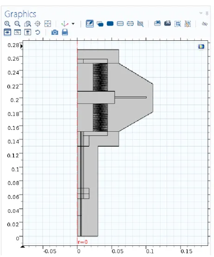Image resolution: width=214 pixels, height=257 pixels.
Task: Click the upper hatched coil region
Action: click(100, 77)
